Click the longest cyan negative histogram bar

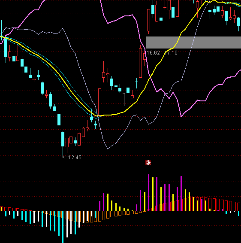click(63, 227)
